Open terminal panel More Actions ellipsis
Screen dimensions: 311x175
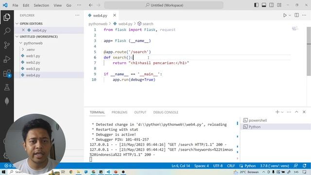click(x=289, y=112)
